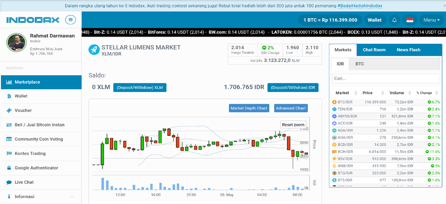This screenshot has width=446, height=204.
Task: Toggle the sidebar hamburger menu icon
Action: click(71, 20)
